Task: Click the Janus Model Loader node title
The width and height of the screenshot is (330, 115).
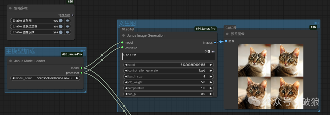Action: tap(29, 61)
